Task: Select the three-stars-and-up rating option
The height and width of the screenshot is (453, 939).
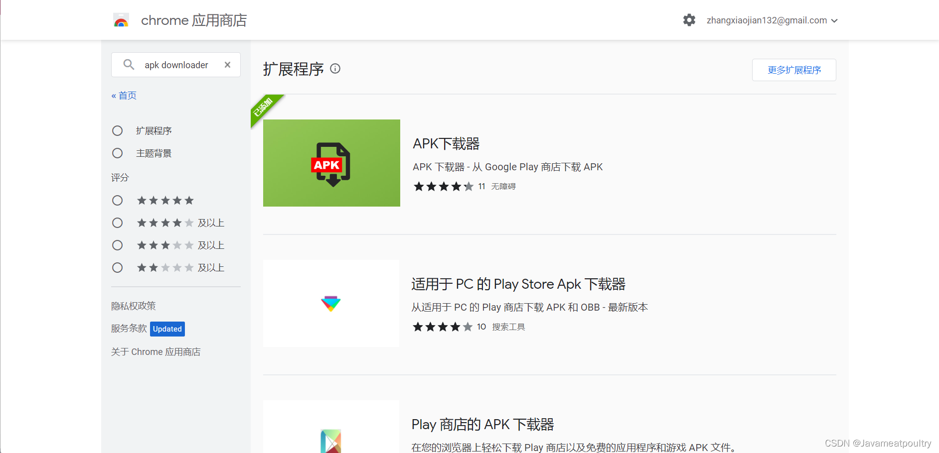Action: (x=118, y=245)
